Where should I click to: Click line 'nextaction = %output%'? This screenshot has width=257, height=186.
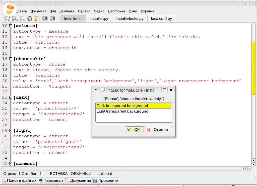[x=42, y=86]
